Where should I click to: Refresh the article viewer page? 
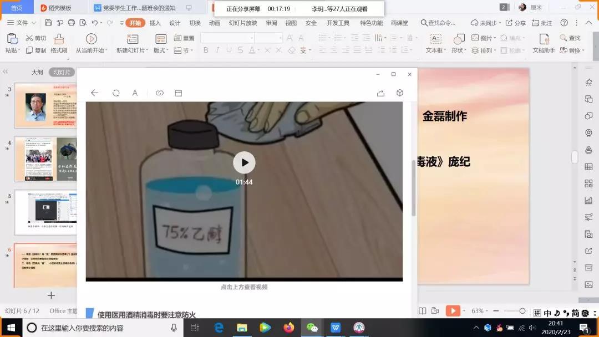(116, 93)
